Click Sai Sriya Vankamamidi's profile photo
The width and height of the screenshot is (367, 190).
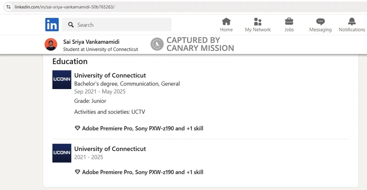[x=51, y=44]
